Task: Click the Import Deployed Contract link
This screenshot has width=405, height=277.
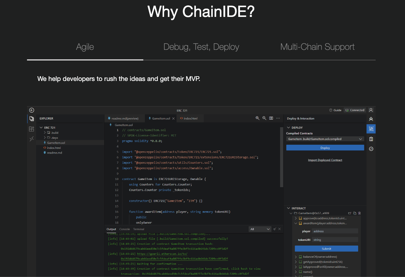Action: [325, 160]
